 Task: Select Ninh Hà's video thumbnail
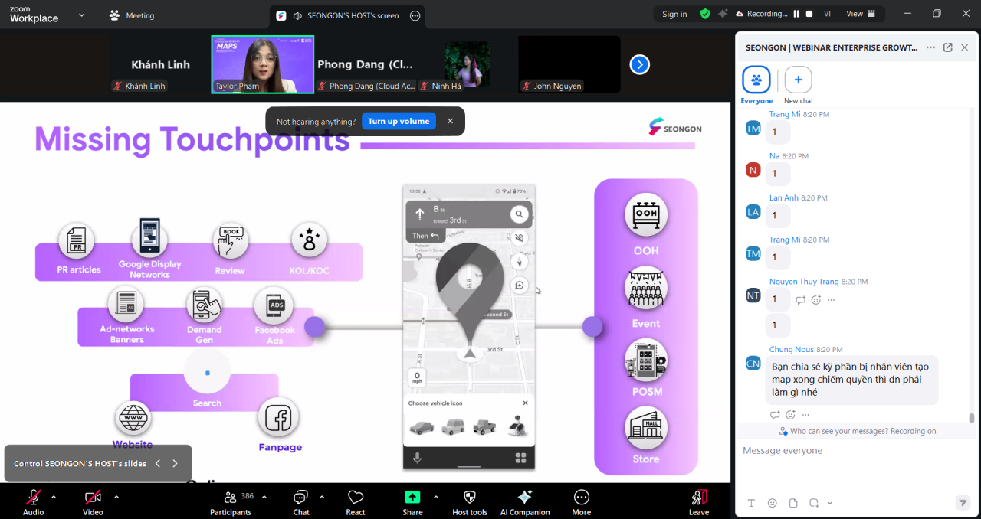point(467,64)
